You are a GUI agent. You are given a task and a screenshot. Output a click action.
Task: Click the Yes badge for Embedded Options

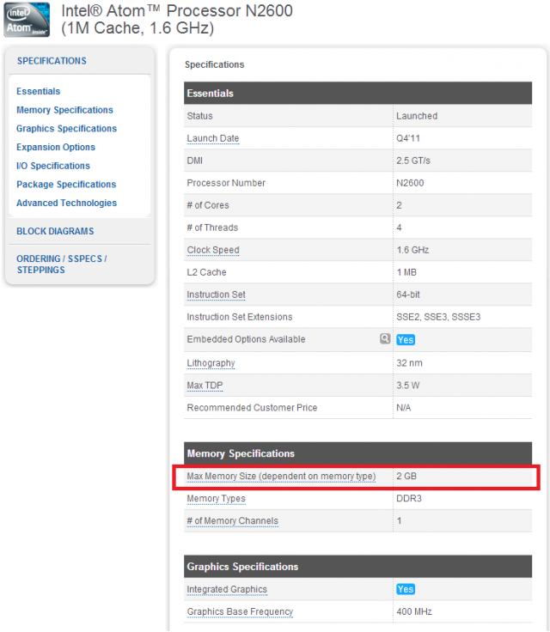coord(406,340)
